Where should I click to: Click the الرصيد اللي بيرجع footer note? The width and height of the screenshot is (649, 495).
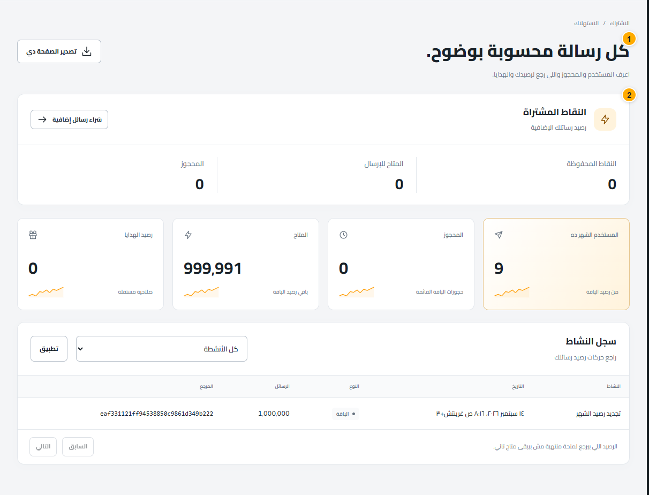555,447
